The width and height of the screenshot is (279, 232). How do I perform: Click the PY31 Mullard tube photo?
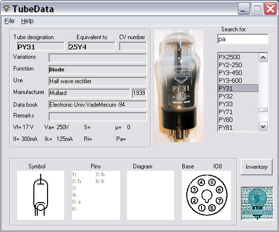click(179, 86)
